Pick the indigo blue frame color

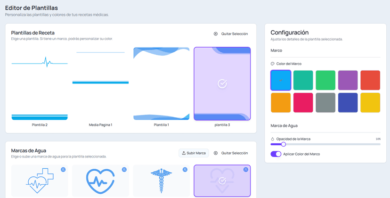click(348, 103)
